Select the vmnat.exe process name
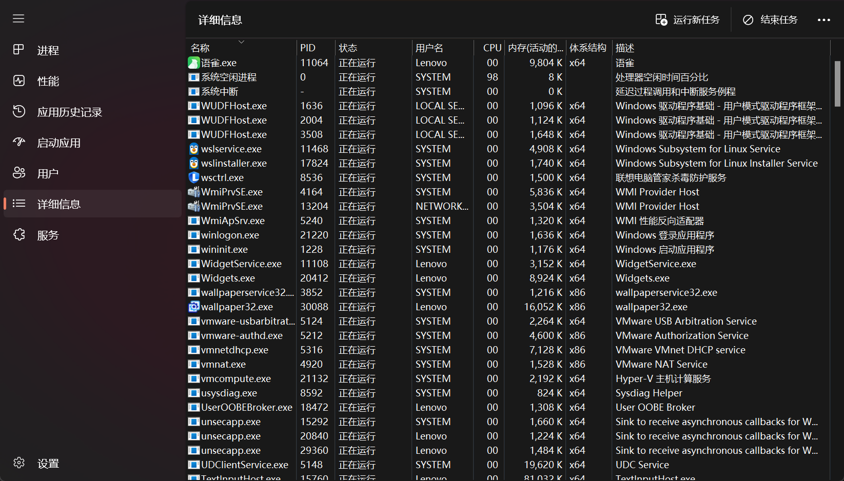The width and height of the screenshot is (844, 481). 223,364
